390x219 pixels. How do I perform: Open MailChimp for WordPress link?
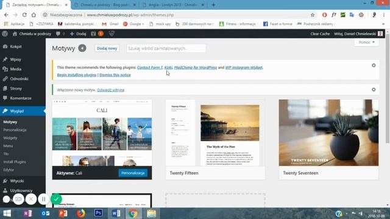tap(196, 68)
